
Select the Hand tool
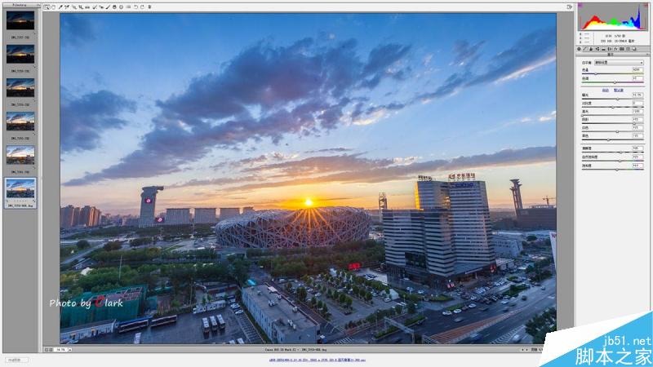53,7
